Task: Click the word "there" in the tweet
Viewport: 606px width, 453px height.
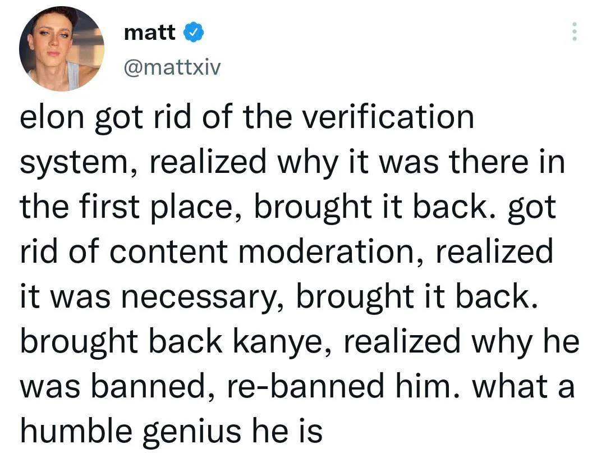Action: pyautogui.click(x=494, y=163)
